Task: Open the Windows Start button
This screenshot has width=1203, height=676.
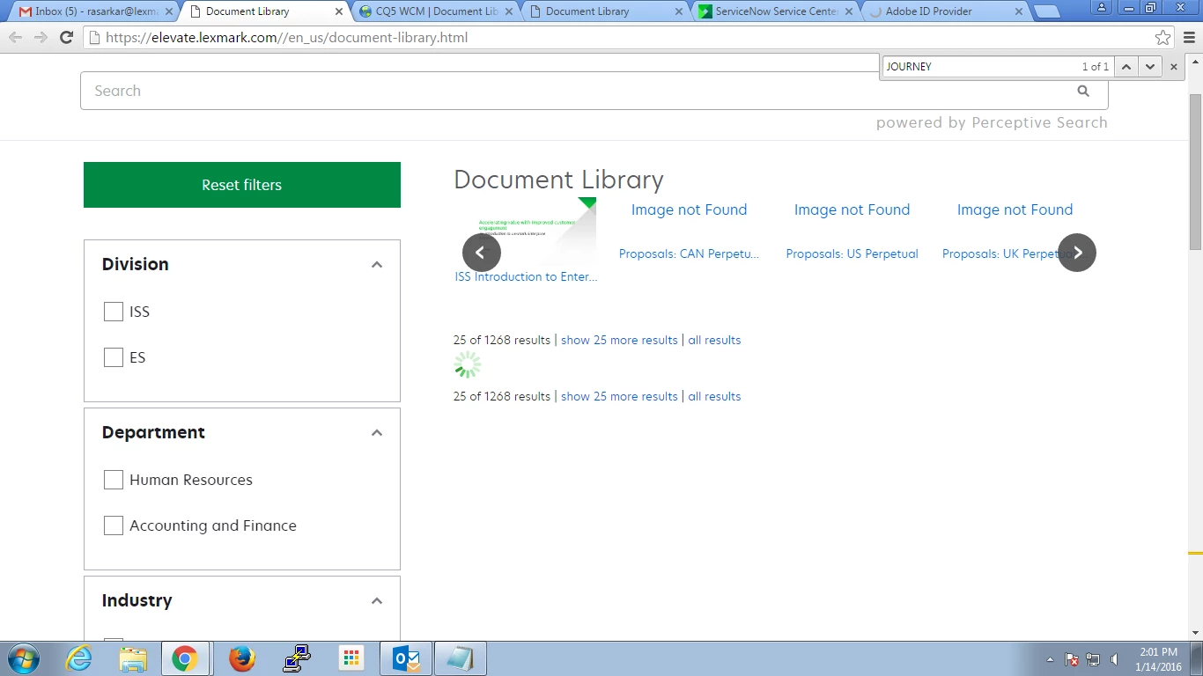Action: [x=22, y=658]
